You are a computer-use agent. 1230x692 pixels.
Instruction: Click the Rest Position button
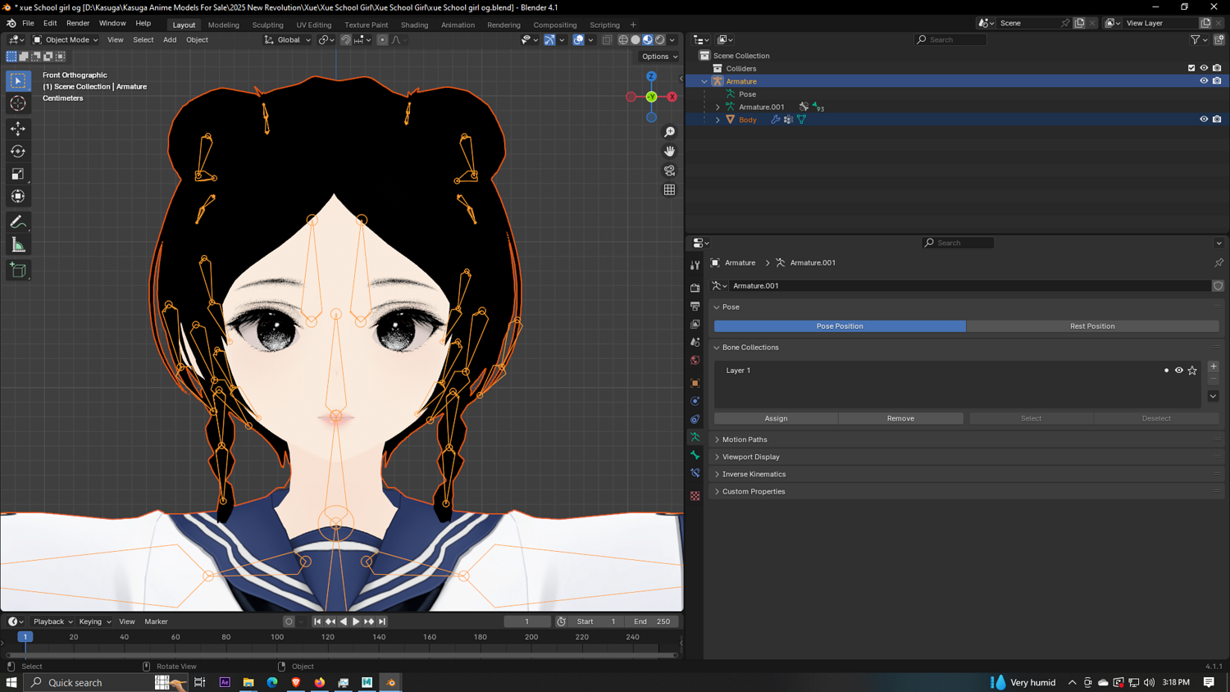tap(1091, 326)
